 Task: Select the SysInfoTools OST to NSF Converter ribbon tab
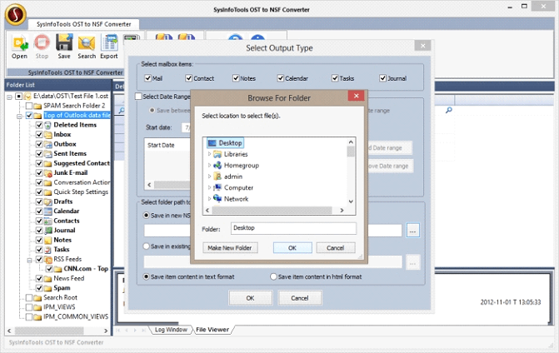[x=84, y=24]
